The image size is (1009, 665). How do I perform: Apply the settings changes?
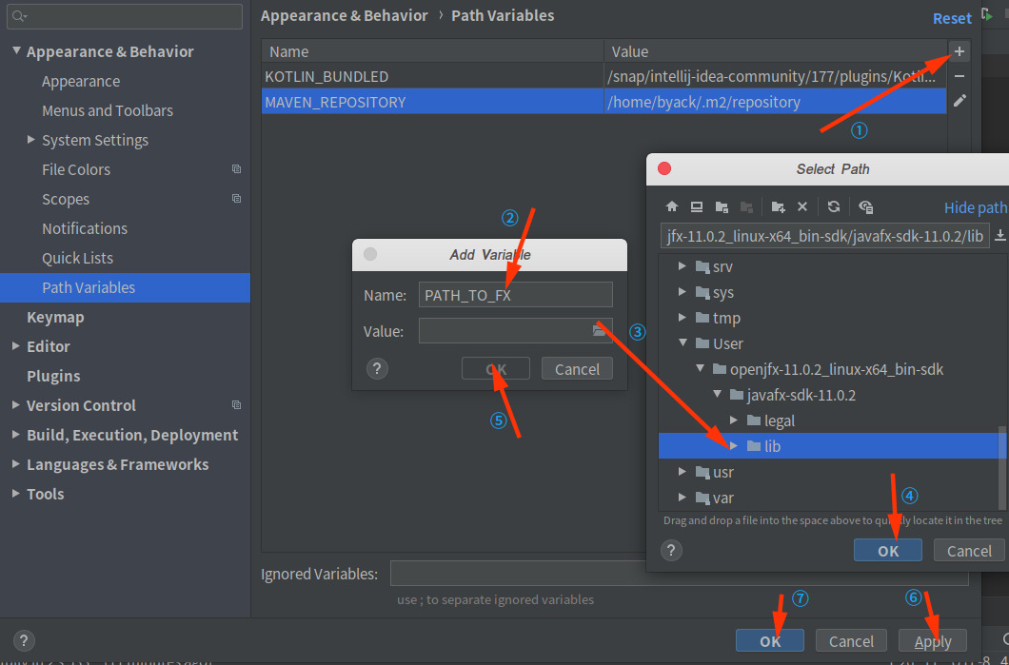pos(932,640)
